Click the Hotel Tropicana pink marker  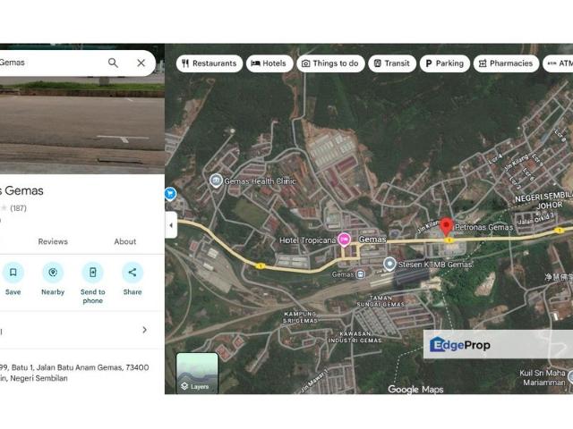pyautogui.click(x=344, y=239)
